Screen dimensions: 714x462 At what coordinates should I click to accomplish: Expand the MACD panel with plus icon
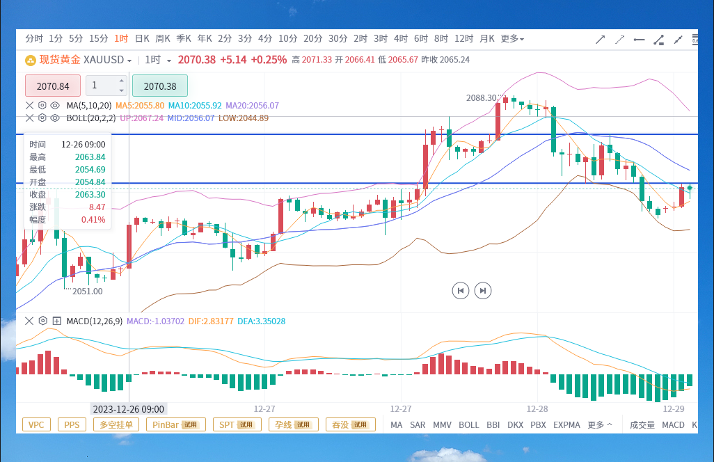[57, 321]
